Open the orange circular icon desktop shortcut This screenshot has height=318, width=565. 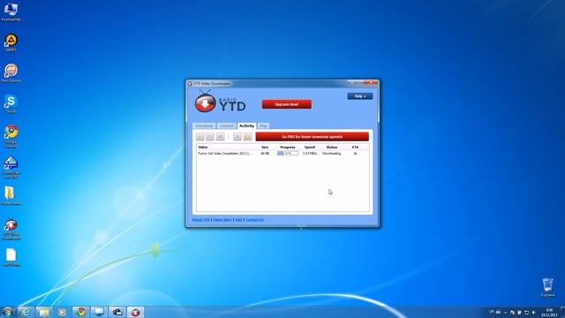click(11, 42)
